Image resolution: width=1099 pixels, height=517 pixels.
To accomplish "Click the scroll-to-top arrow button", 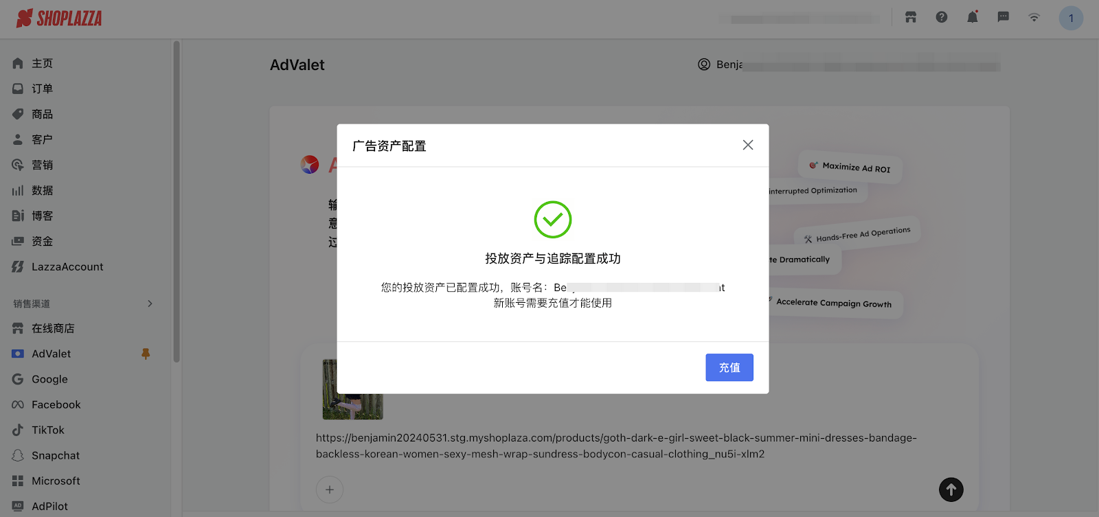I will (x=951, y=490).
